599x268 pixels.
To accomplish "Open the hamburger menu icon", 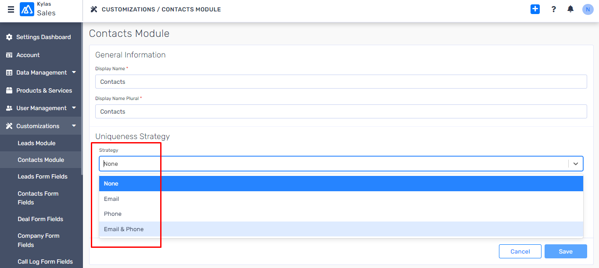I will (x=11, y=9).
